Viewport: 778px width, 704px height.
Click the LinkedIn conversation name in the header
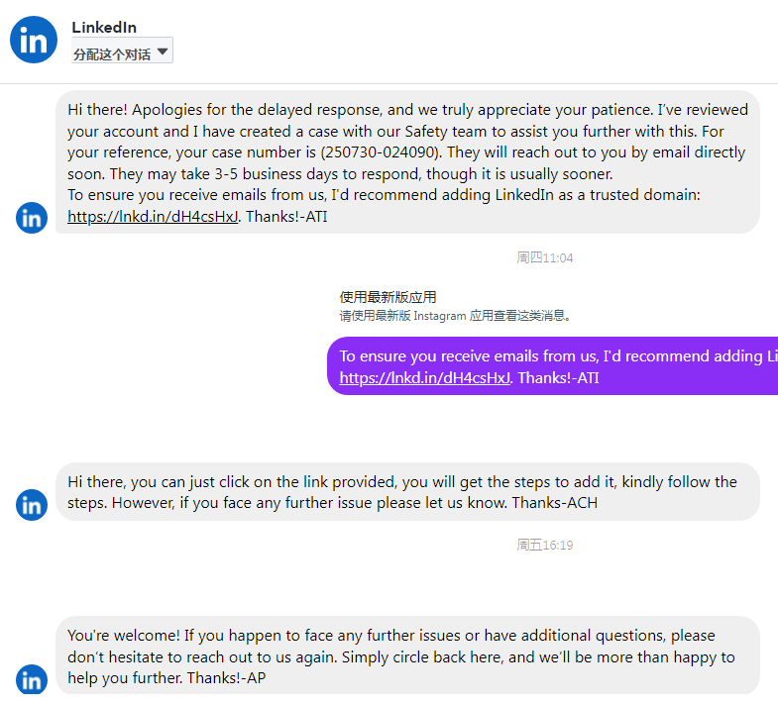[x=104, y=27]
